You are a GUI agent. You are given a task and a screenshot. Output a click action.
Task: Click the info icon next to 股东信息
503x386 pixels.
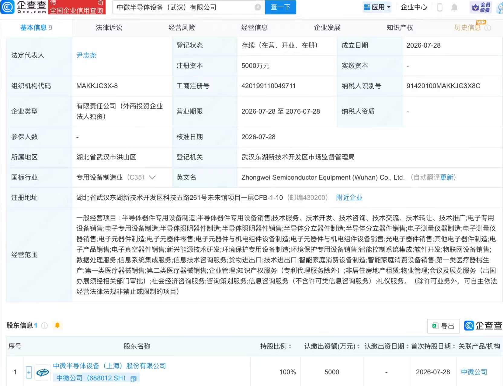44,326
